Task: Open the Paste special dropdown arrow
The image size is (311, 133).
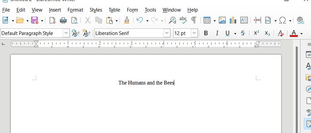Action: 117,20
